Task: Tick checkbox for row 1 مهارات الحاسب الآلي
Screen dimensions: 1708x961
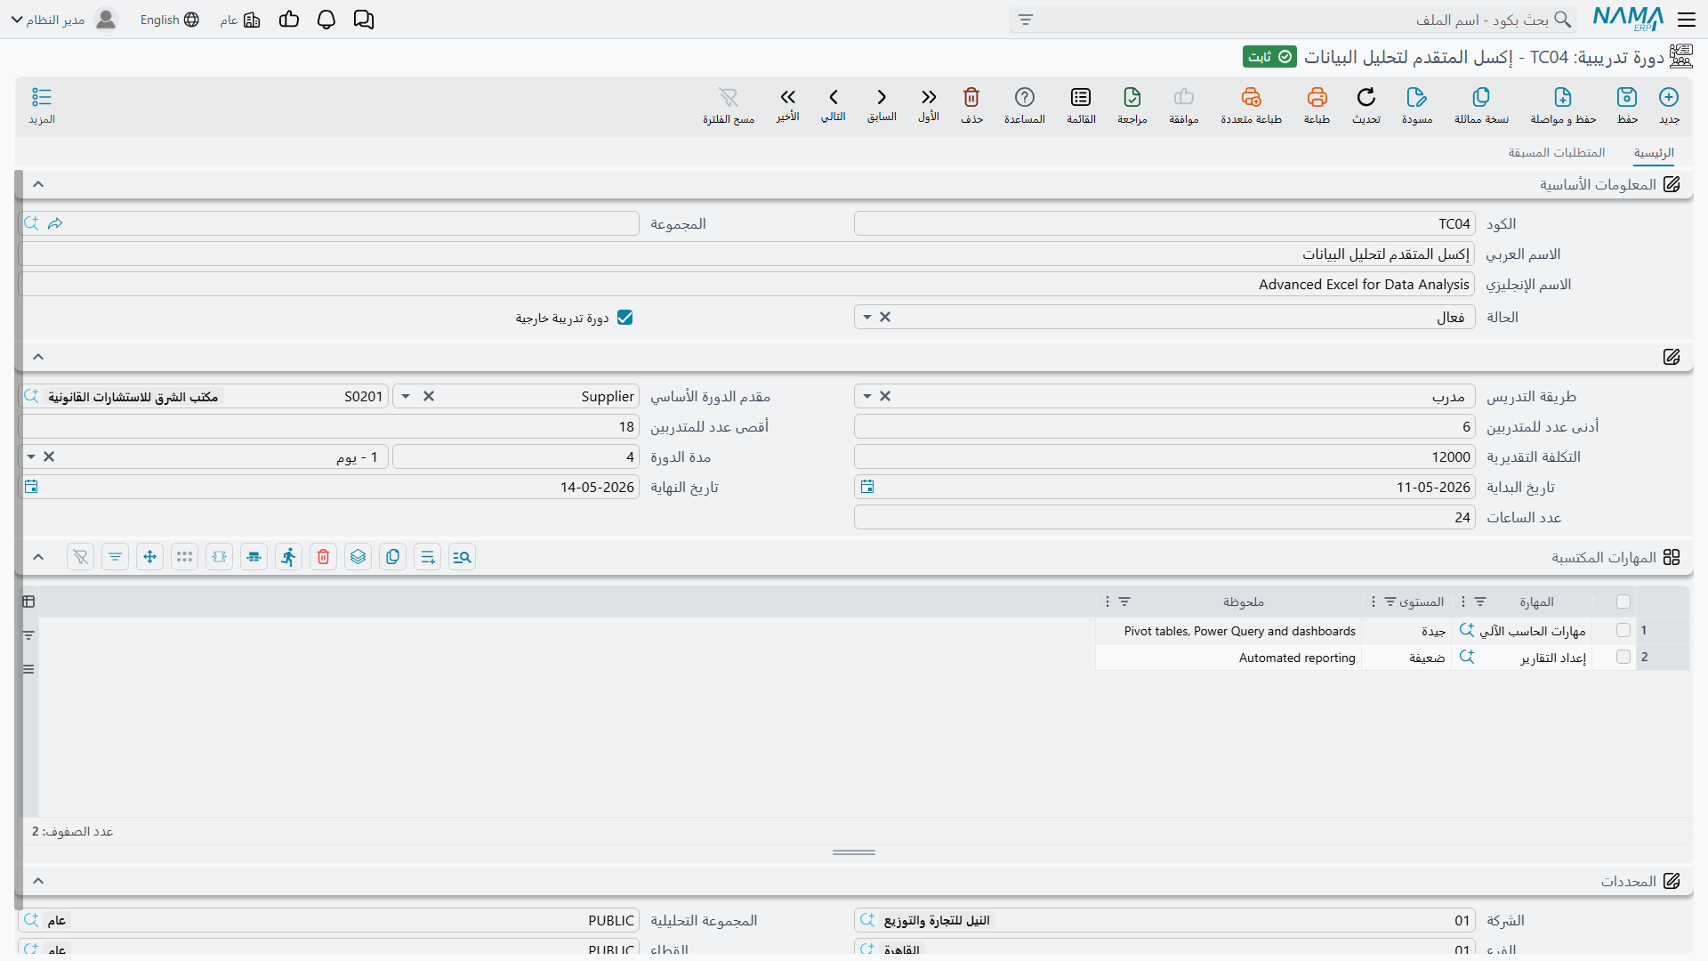Action: tap(1623, 630)
